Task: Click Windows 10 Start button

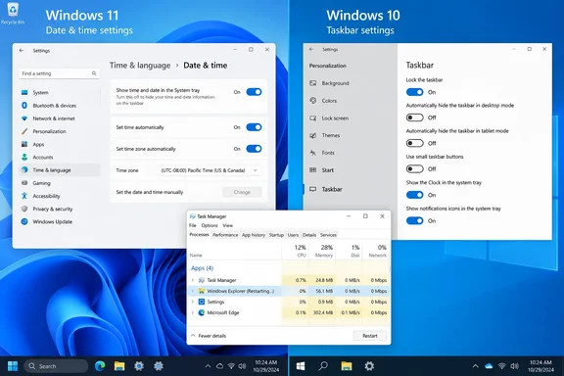Action: click(x=301, y=366)
